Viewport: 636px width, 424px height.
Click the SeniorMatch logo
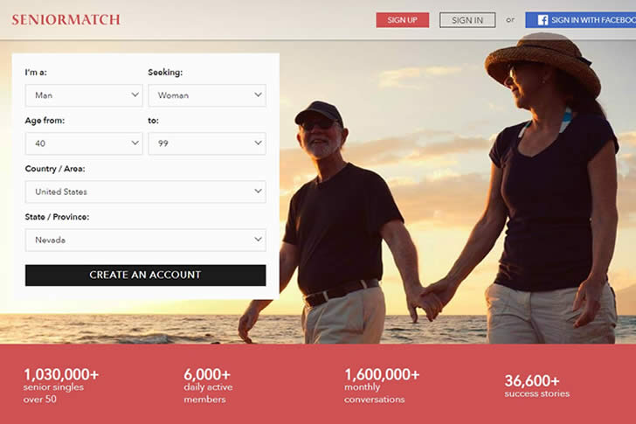click(x=66, y=19)
